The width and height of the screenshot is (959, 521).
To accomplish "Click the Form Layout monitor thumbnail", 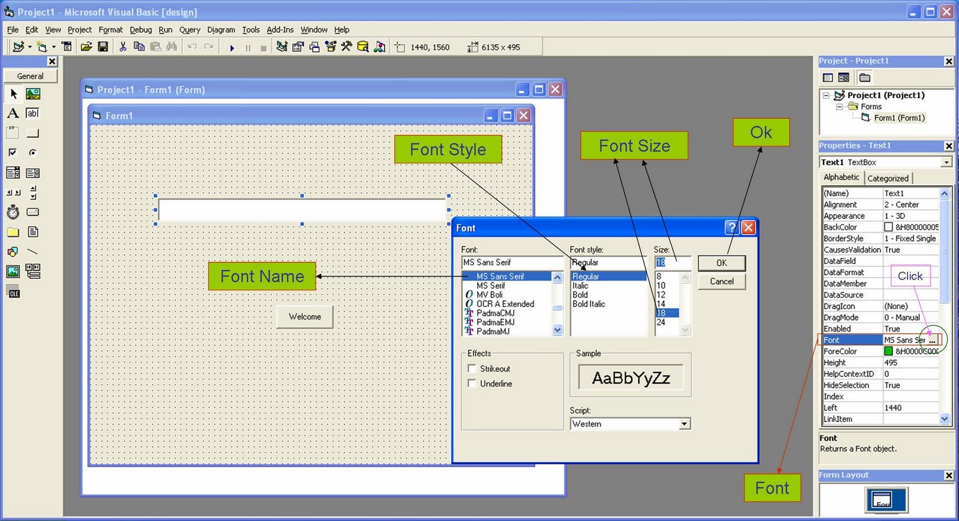I will click(886, 500).
